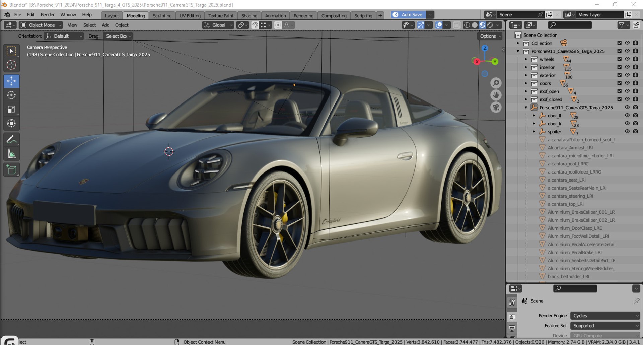This screenshot has width=643, height=345.
Task: Toggle Auto Save button
Action: pyautogui.click(x=408, y=15)
